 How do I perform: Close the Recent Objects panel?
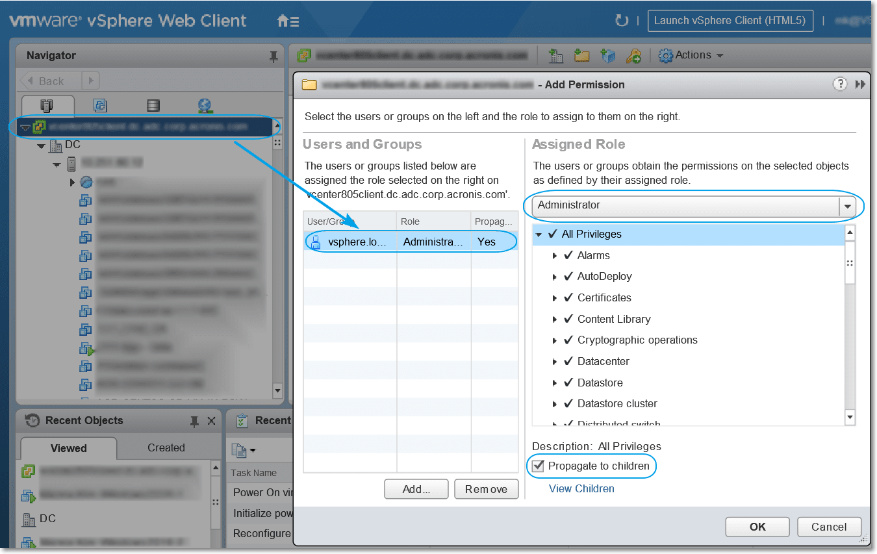coord(211,421)
